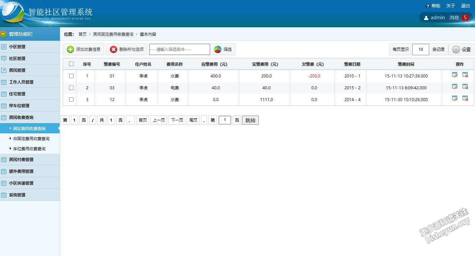Open the 居民管理 menu item

click(30, 70)
